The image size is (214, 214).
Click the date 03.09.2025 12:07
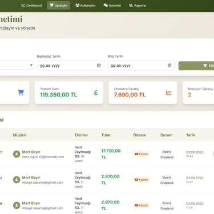click(195, 180)
